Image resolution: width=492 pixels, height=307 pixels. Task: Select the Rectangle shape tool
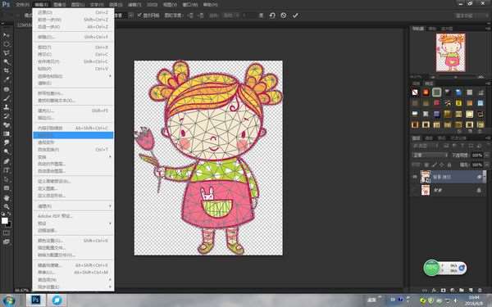coord(7,188)
